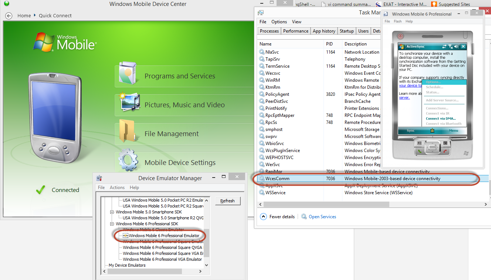Viewport: 491px width, 280px height.
Task: Click the gear icon beside WcesComm
Action: [x=262, y=179]
